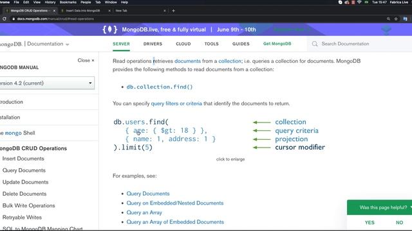Image resolution: width=412 pixels, height=231 pixels.
Task: Open Query on Embedded/Nested Documents link
Action: pyautogui.click(x=174, y=203)
